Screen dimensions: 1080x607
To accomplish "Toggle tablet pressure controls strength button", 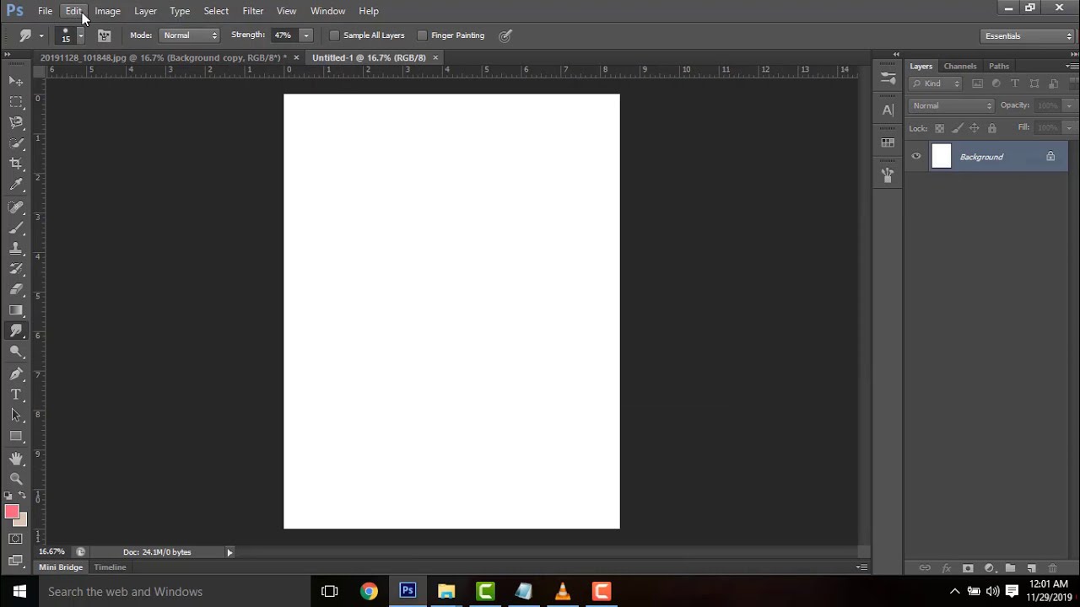I will click(x=505, y=35).
